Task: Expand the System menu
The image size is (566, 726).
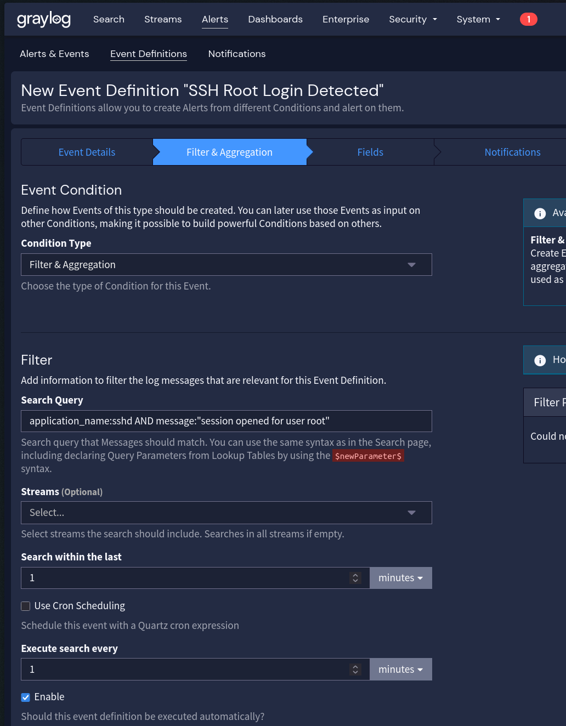Action: pos(478,19)
